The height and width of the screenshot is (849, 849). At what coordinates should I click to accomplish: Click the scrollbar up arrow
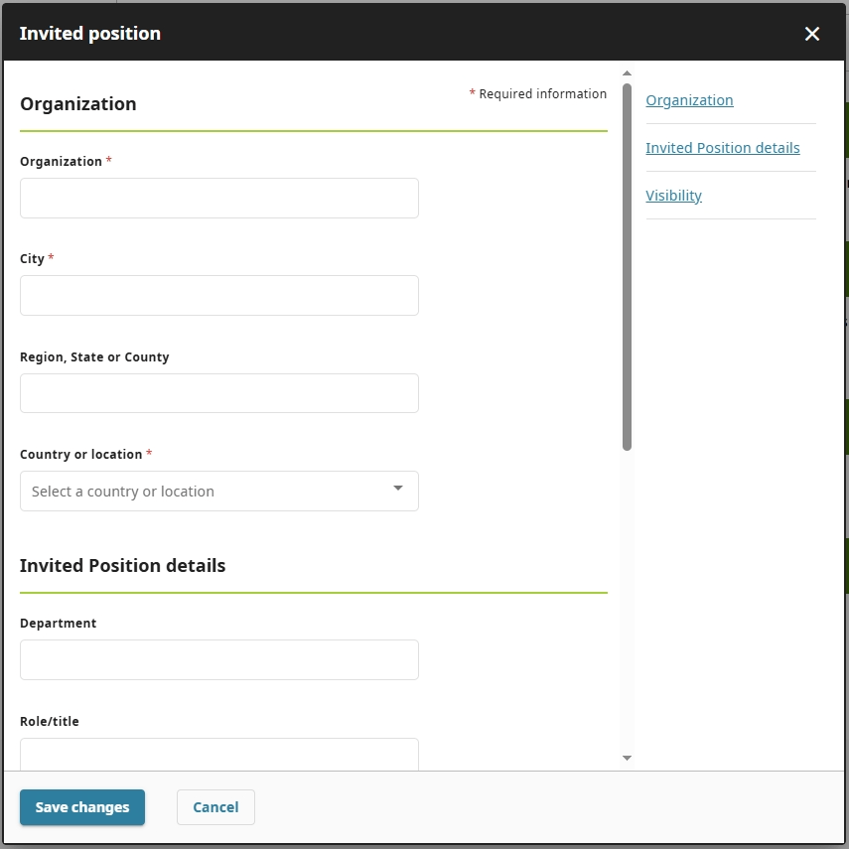click(x=627, y=72)
